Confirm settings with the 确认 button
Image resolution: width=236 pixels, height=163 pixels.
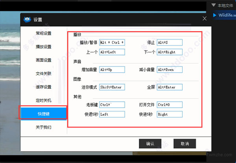coord(150,144)
